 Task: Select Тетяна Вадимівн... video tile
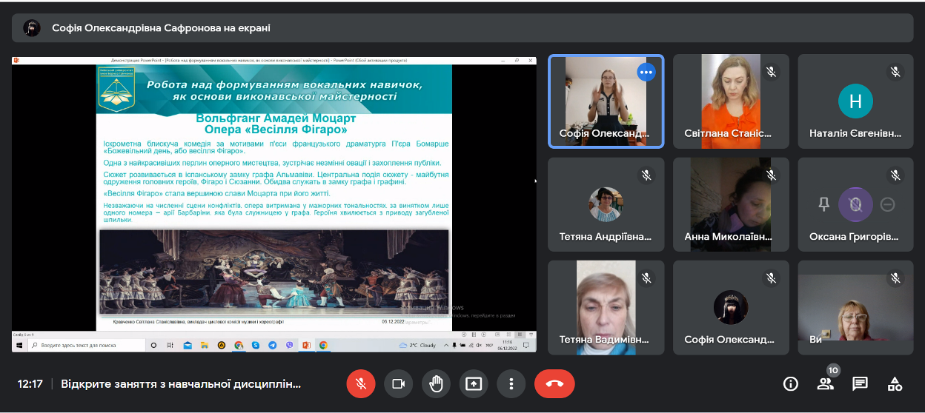click(x=606, y=307)
